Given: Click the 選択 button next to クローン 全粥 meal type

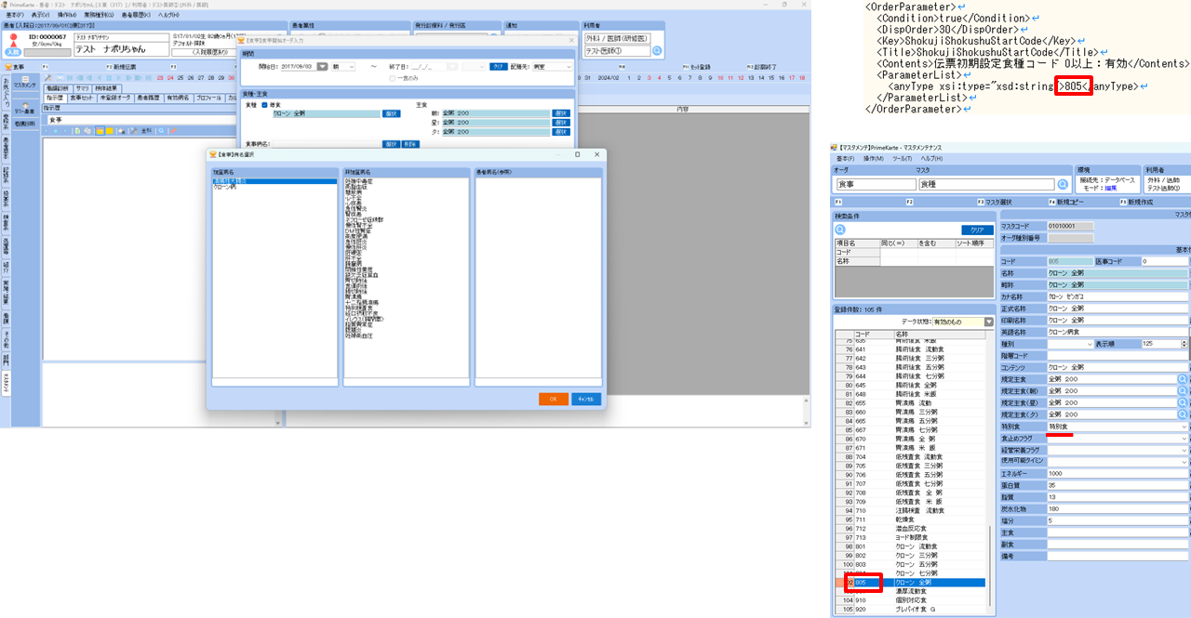Looking at the screenshot, I should 391,113.
